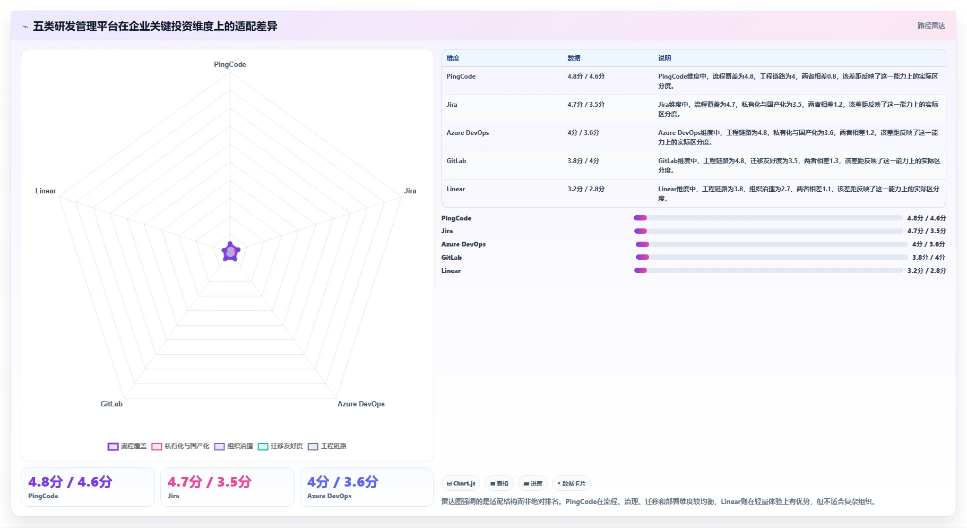Select the Jira table row name
Image resolution: width=967 pixels, height=528 pixels.
tap(452, 105)
